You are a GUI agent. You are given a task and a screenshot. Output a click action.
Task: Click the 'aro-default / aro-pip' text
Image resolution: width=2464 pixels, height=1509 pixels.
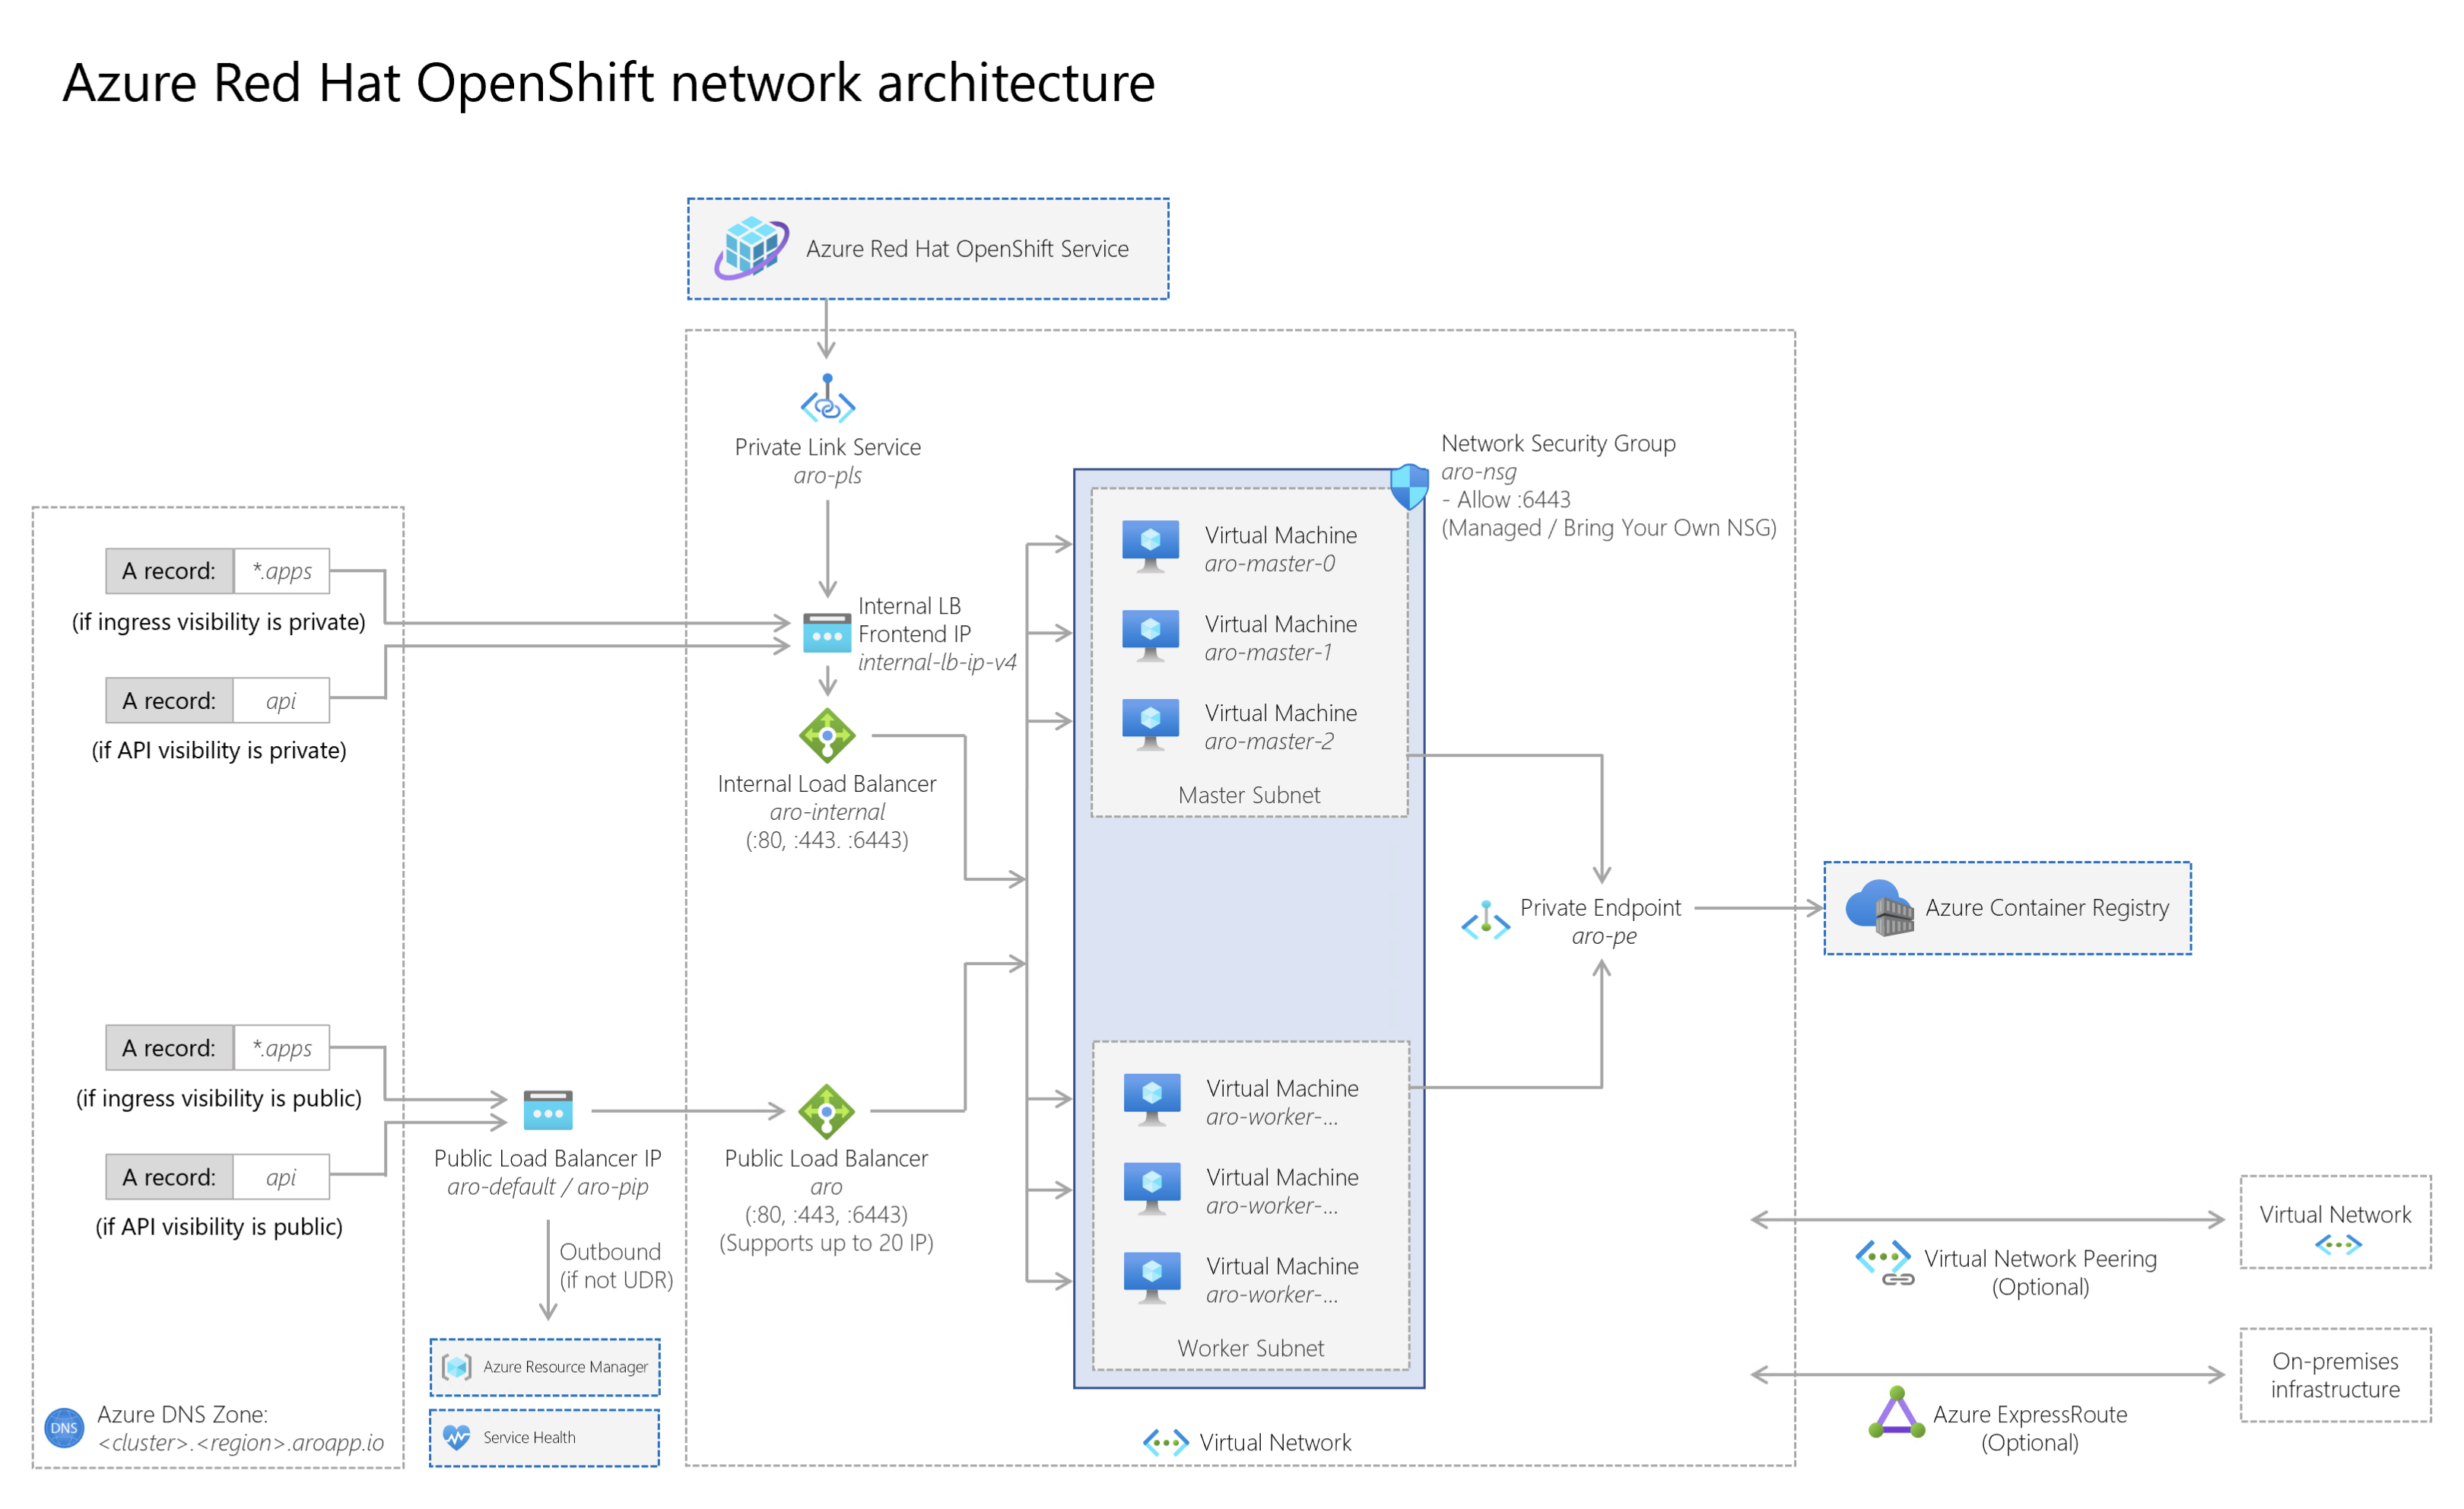(x=548, y=1187)
